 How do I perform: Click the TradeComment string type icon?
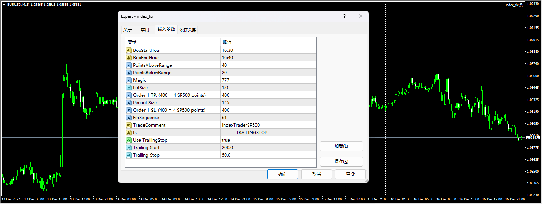(129, 125)
